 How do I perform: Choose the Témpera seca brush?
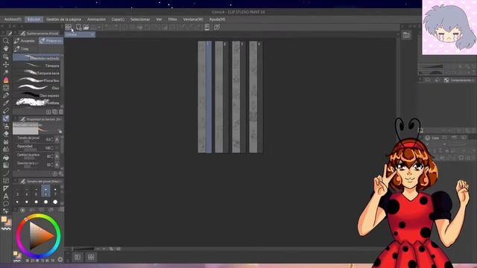click(37, 73)
